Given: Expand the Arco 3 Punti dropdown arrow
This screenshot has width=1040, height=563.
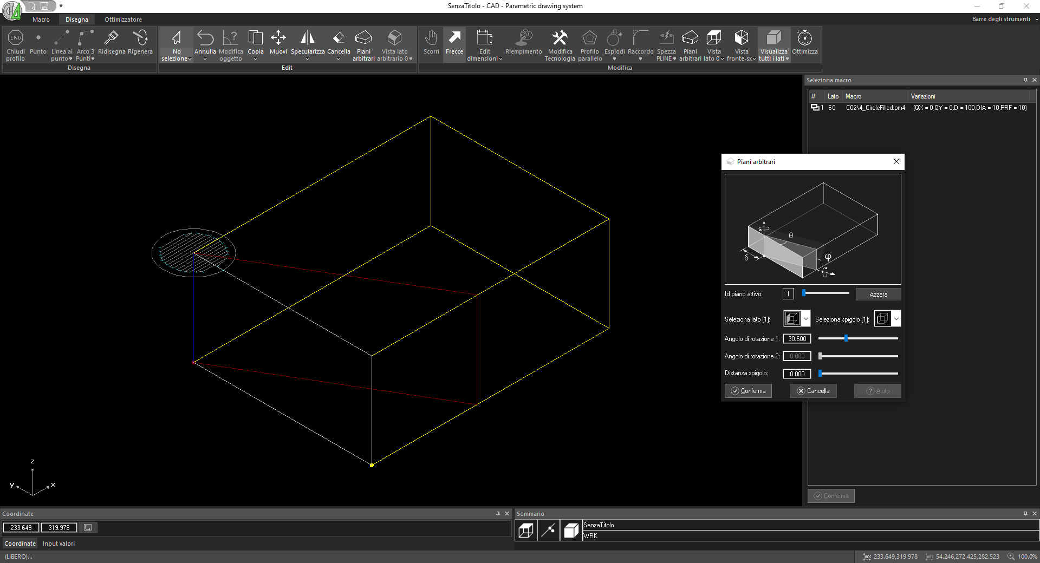Looking at the screenshot, I should point(93,58).
